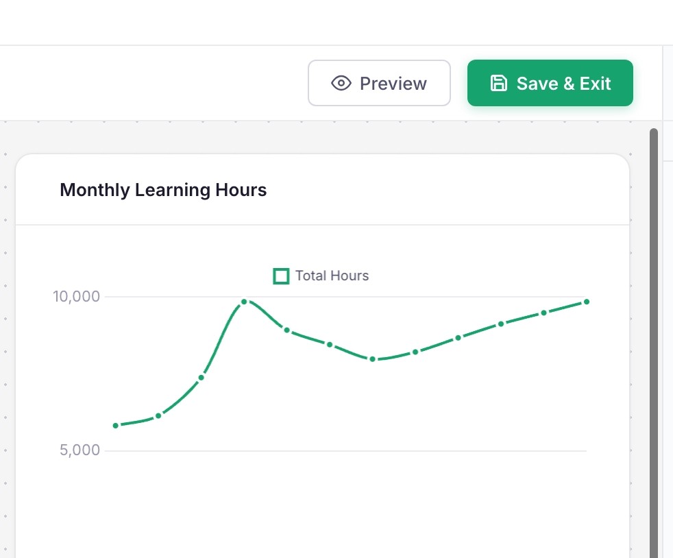
Task: Click the first data point on the line
Action: (115, 426)
